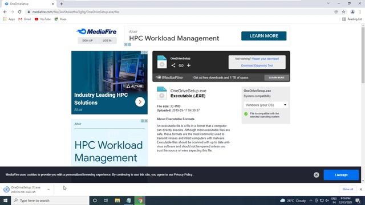
Task: Open File Explorer from the taskbar
Action: (117, 200)
